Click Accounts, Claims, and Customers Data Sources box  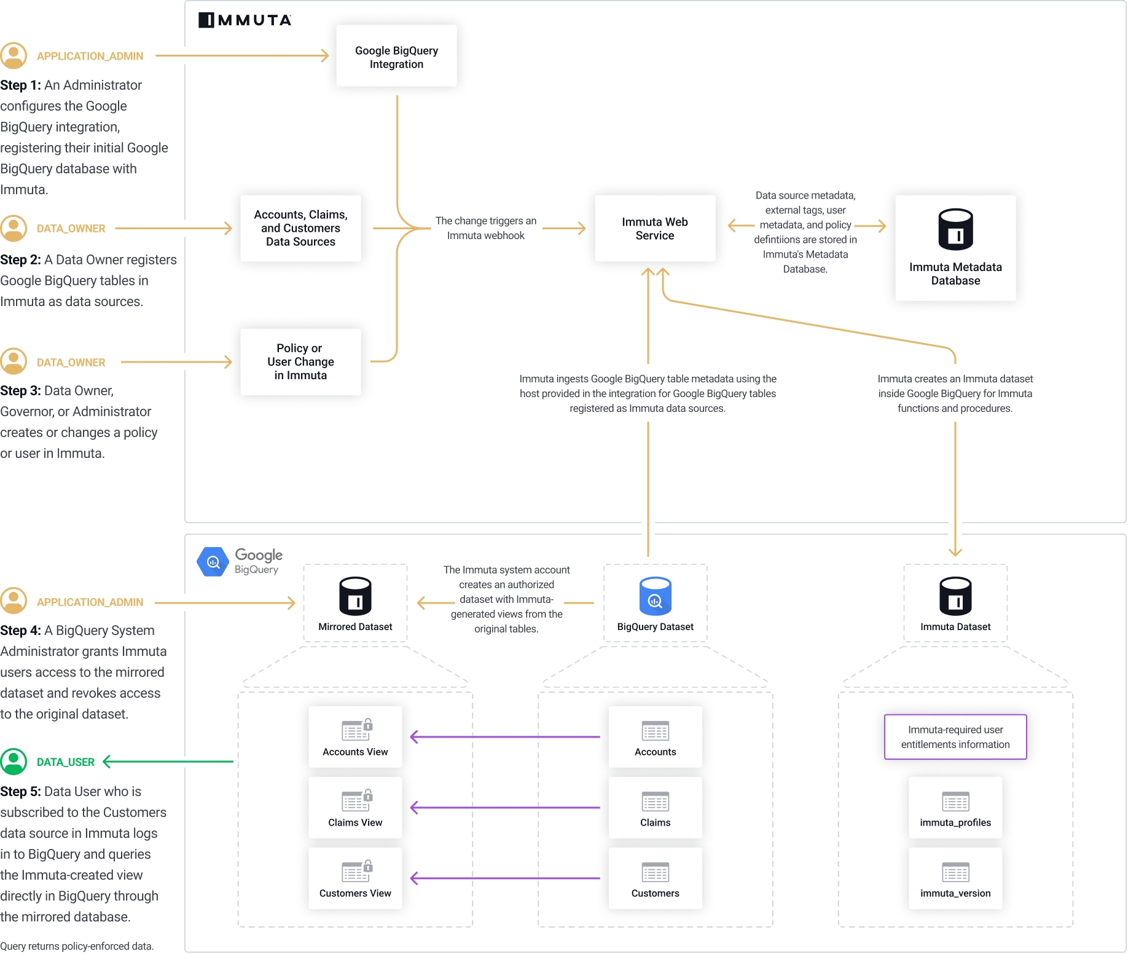(300, 228)
